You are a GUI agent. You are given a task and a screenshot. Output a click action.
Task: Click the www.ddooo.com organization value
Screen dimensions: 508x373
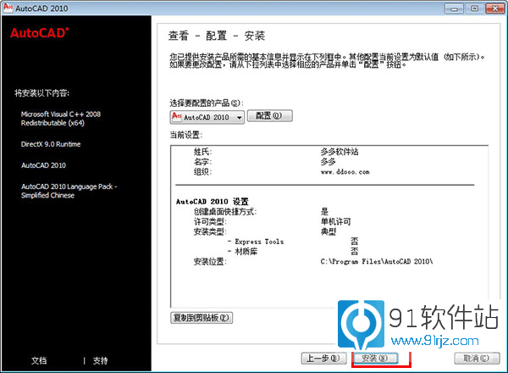(x=346, y=171)
